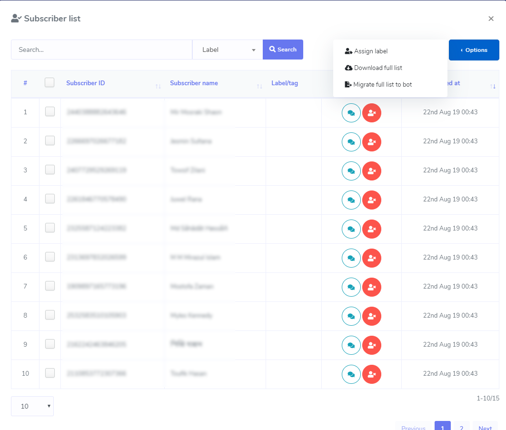This screenshot has height=430, width=506.
Task: Select the chat conversation icon on row 5
Action: click(351, 229)
